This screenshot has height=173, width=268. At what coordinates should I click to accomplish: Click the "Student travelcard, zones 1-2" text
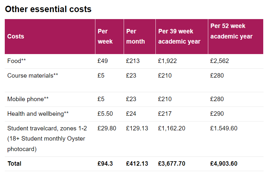pyautogui.click(x=47, y=128)
